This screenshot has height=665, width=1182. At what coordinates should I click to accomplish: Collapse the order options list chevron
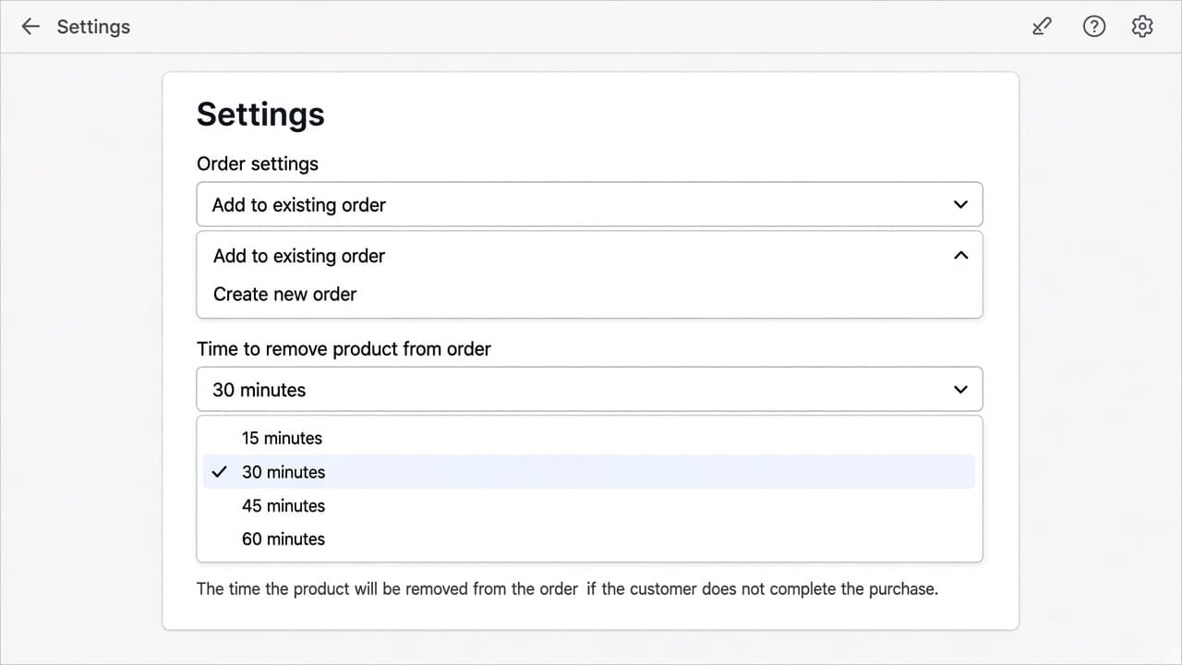click(x=960, y=256)
